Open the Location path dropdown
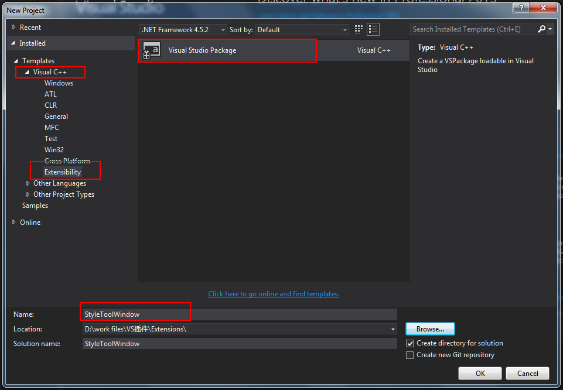Screen dimensions: 563x390 click(x=393, y=329)
